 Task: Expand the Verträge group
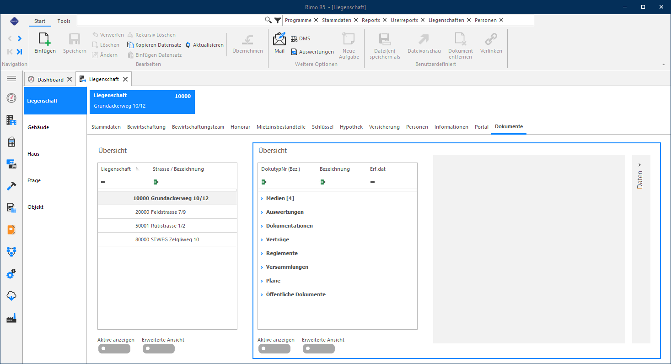[262, 239]
